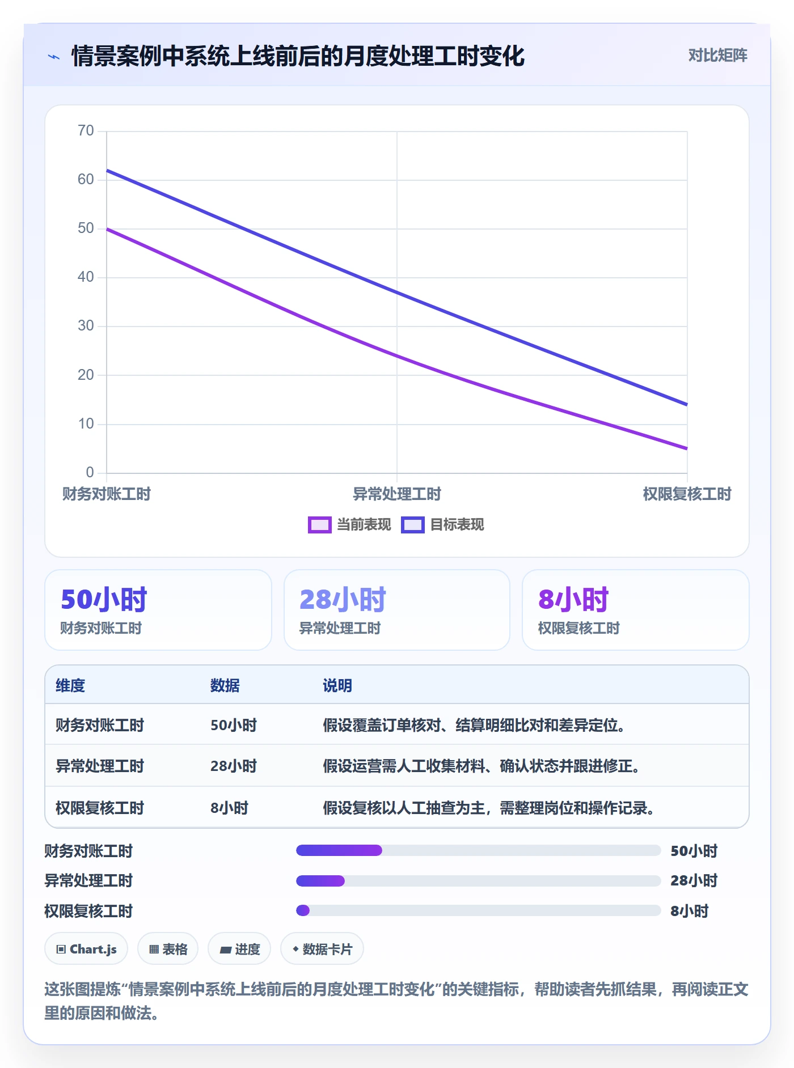
Task: Click the 财务对账工时 progress bar
Action: tap(478, 850)
